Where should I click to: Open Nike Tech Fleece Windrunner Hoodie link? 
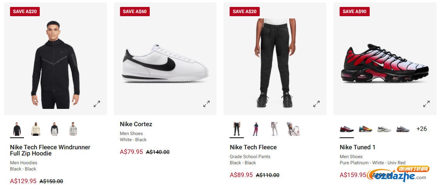pos(50,150)
